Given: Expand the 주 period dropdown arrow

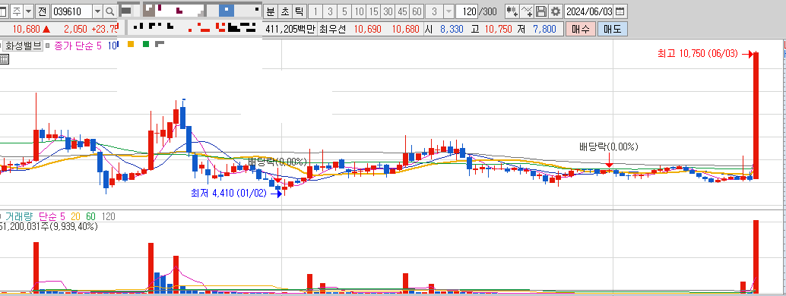Looking at the screenshot, I should click(x=28, y=11).
